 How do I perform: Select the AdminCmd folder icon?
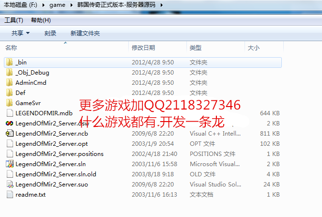click(x=10, y=83)
